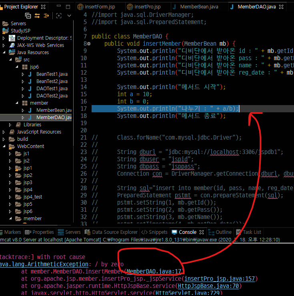Open the Snippets view tab
The width and height of the screenshot is (294, 296).
(154, 232)
